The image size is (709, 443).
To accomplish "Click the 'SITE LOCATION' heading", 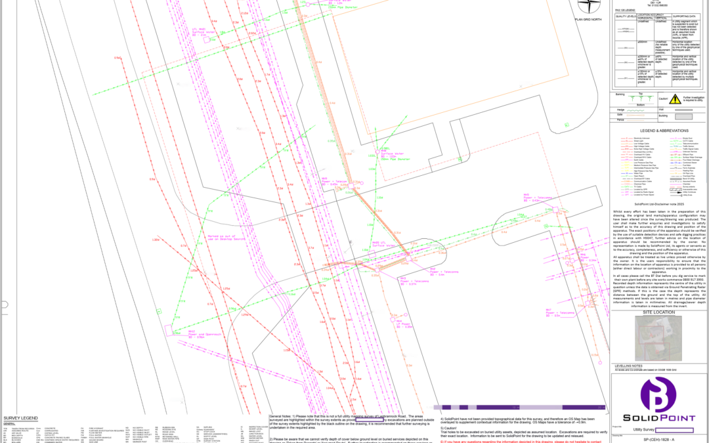I will 659,312.
